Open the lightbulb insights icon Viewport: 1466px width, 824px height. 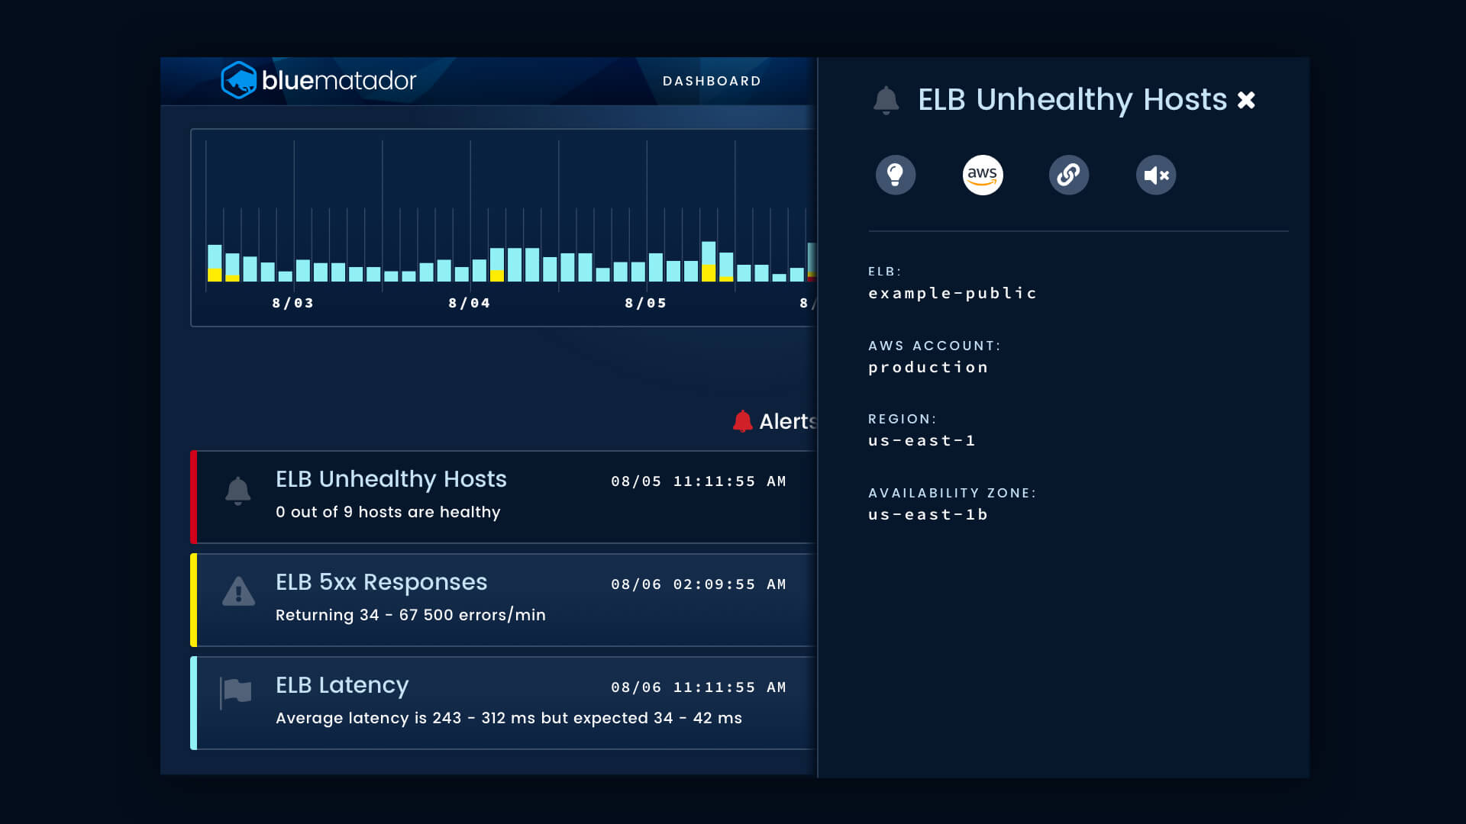(x=896, y=175)
